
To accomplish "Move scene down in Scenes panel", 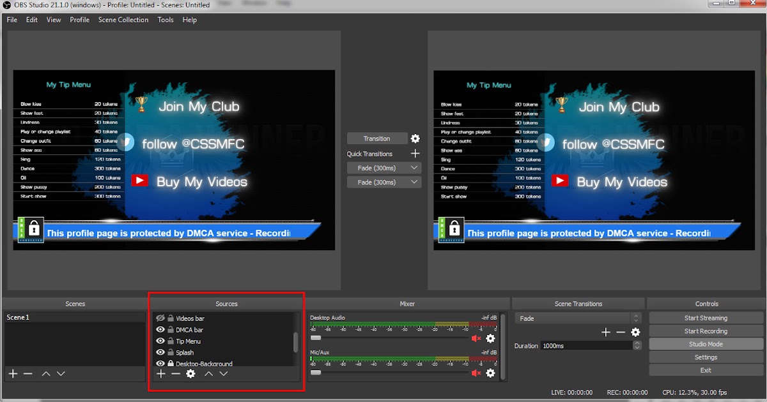I will pyautogui.click(x=61, y=373).
